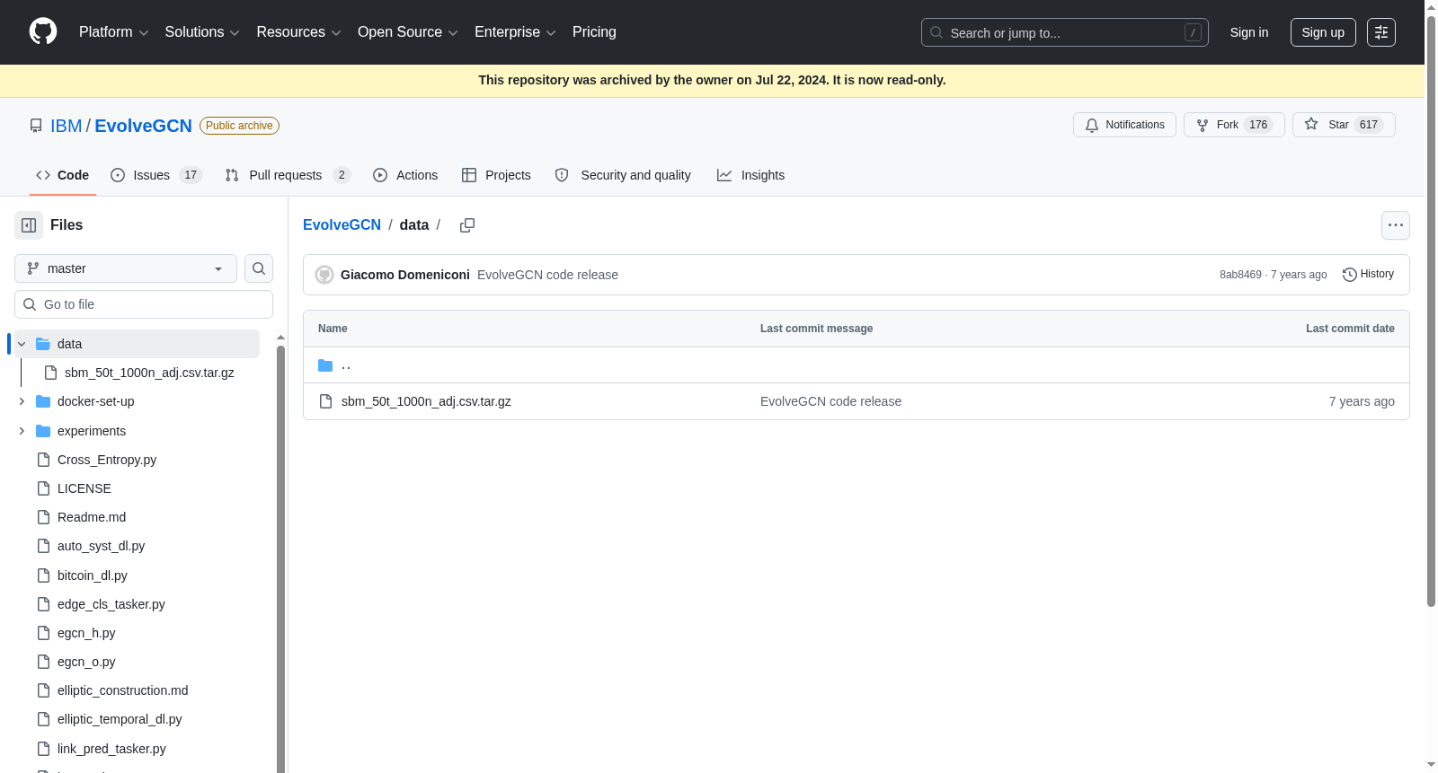Open Security and quality tab
The width and height of the screenshot is (1438, 773).
[x=623, y=175]
